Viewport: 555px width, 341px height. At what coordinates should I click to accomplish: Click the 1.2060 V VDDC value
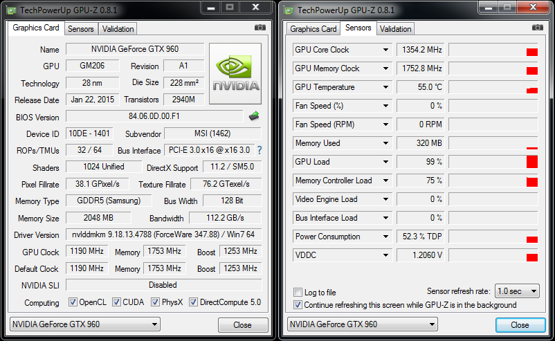(421, 255)
